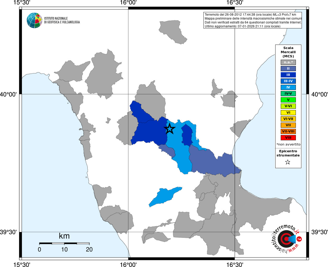This screenshot has height=267, width=328.
Task: Click the III-IV legend color box
Action: click(288, 81)
